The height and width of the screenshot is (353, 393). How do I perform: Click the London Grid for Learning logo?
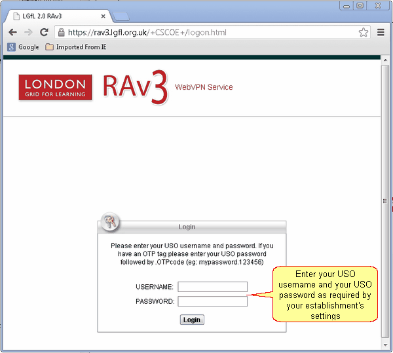click(55, 87)
